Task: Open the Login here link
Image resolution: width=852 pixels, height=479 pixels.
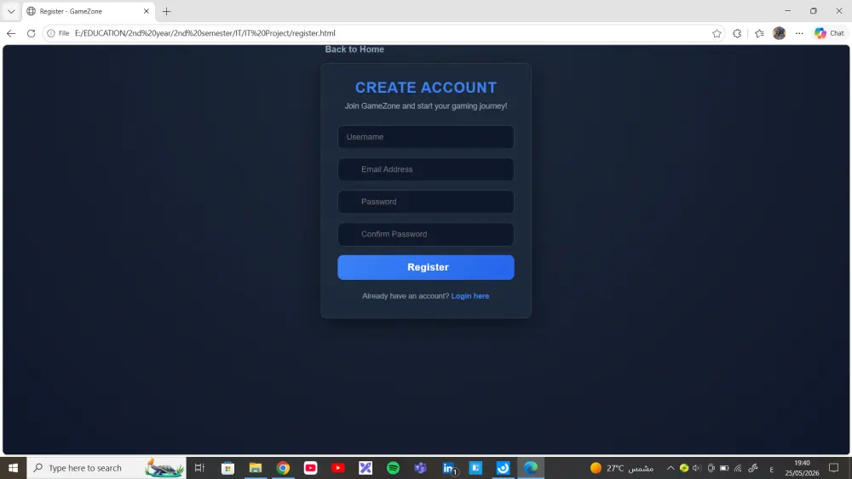Action: 470,295
